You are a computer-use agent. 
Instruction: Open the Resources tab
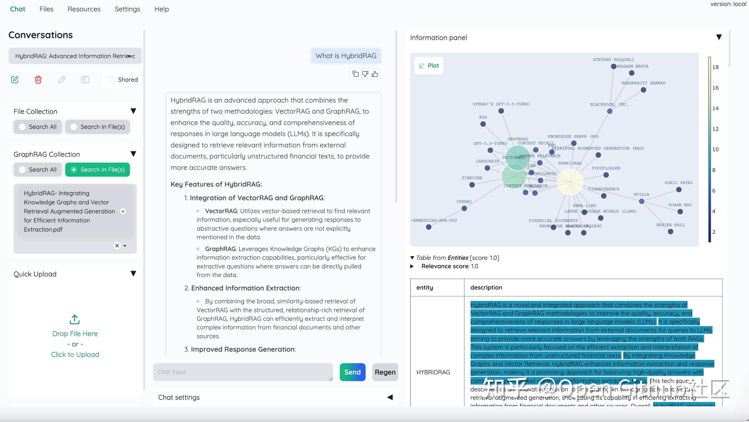click(84, 9)
